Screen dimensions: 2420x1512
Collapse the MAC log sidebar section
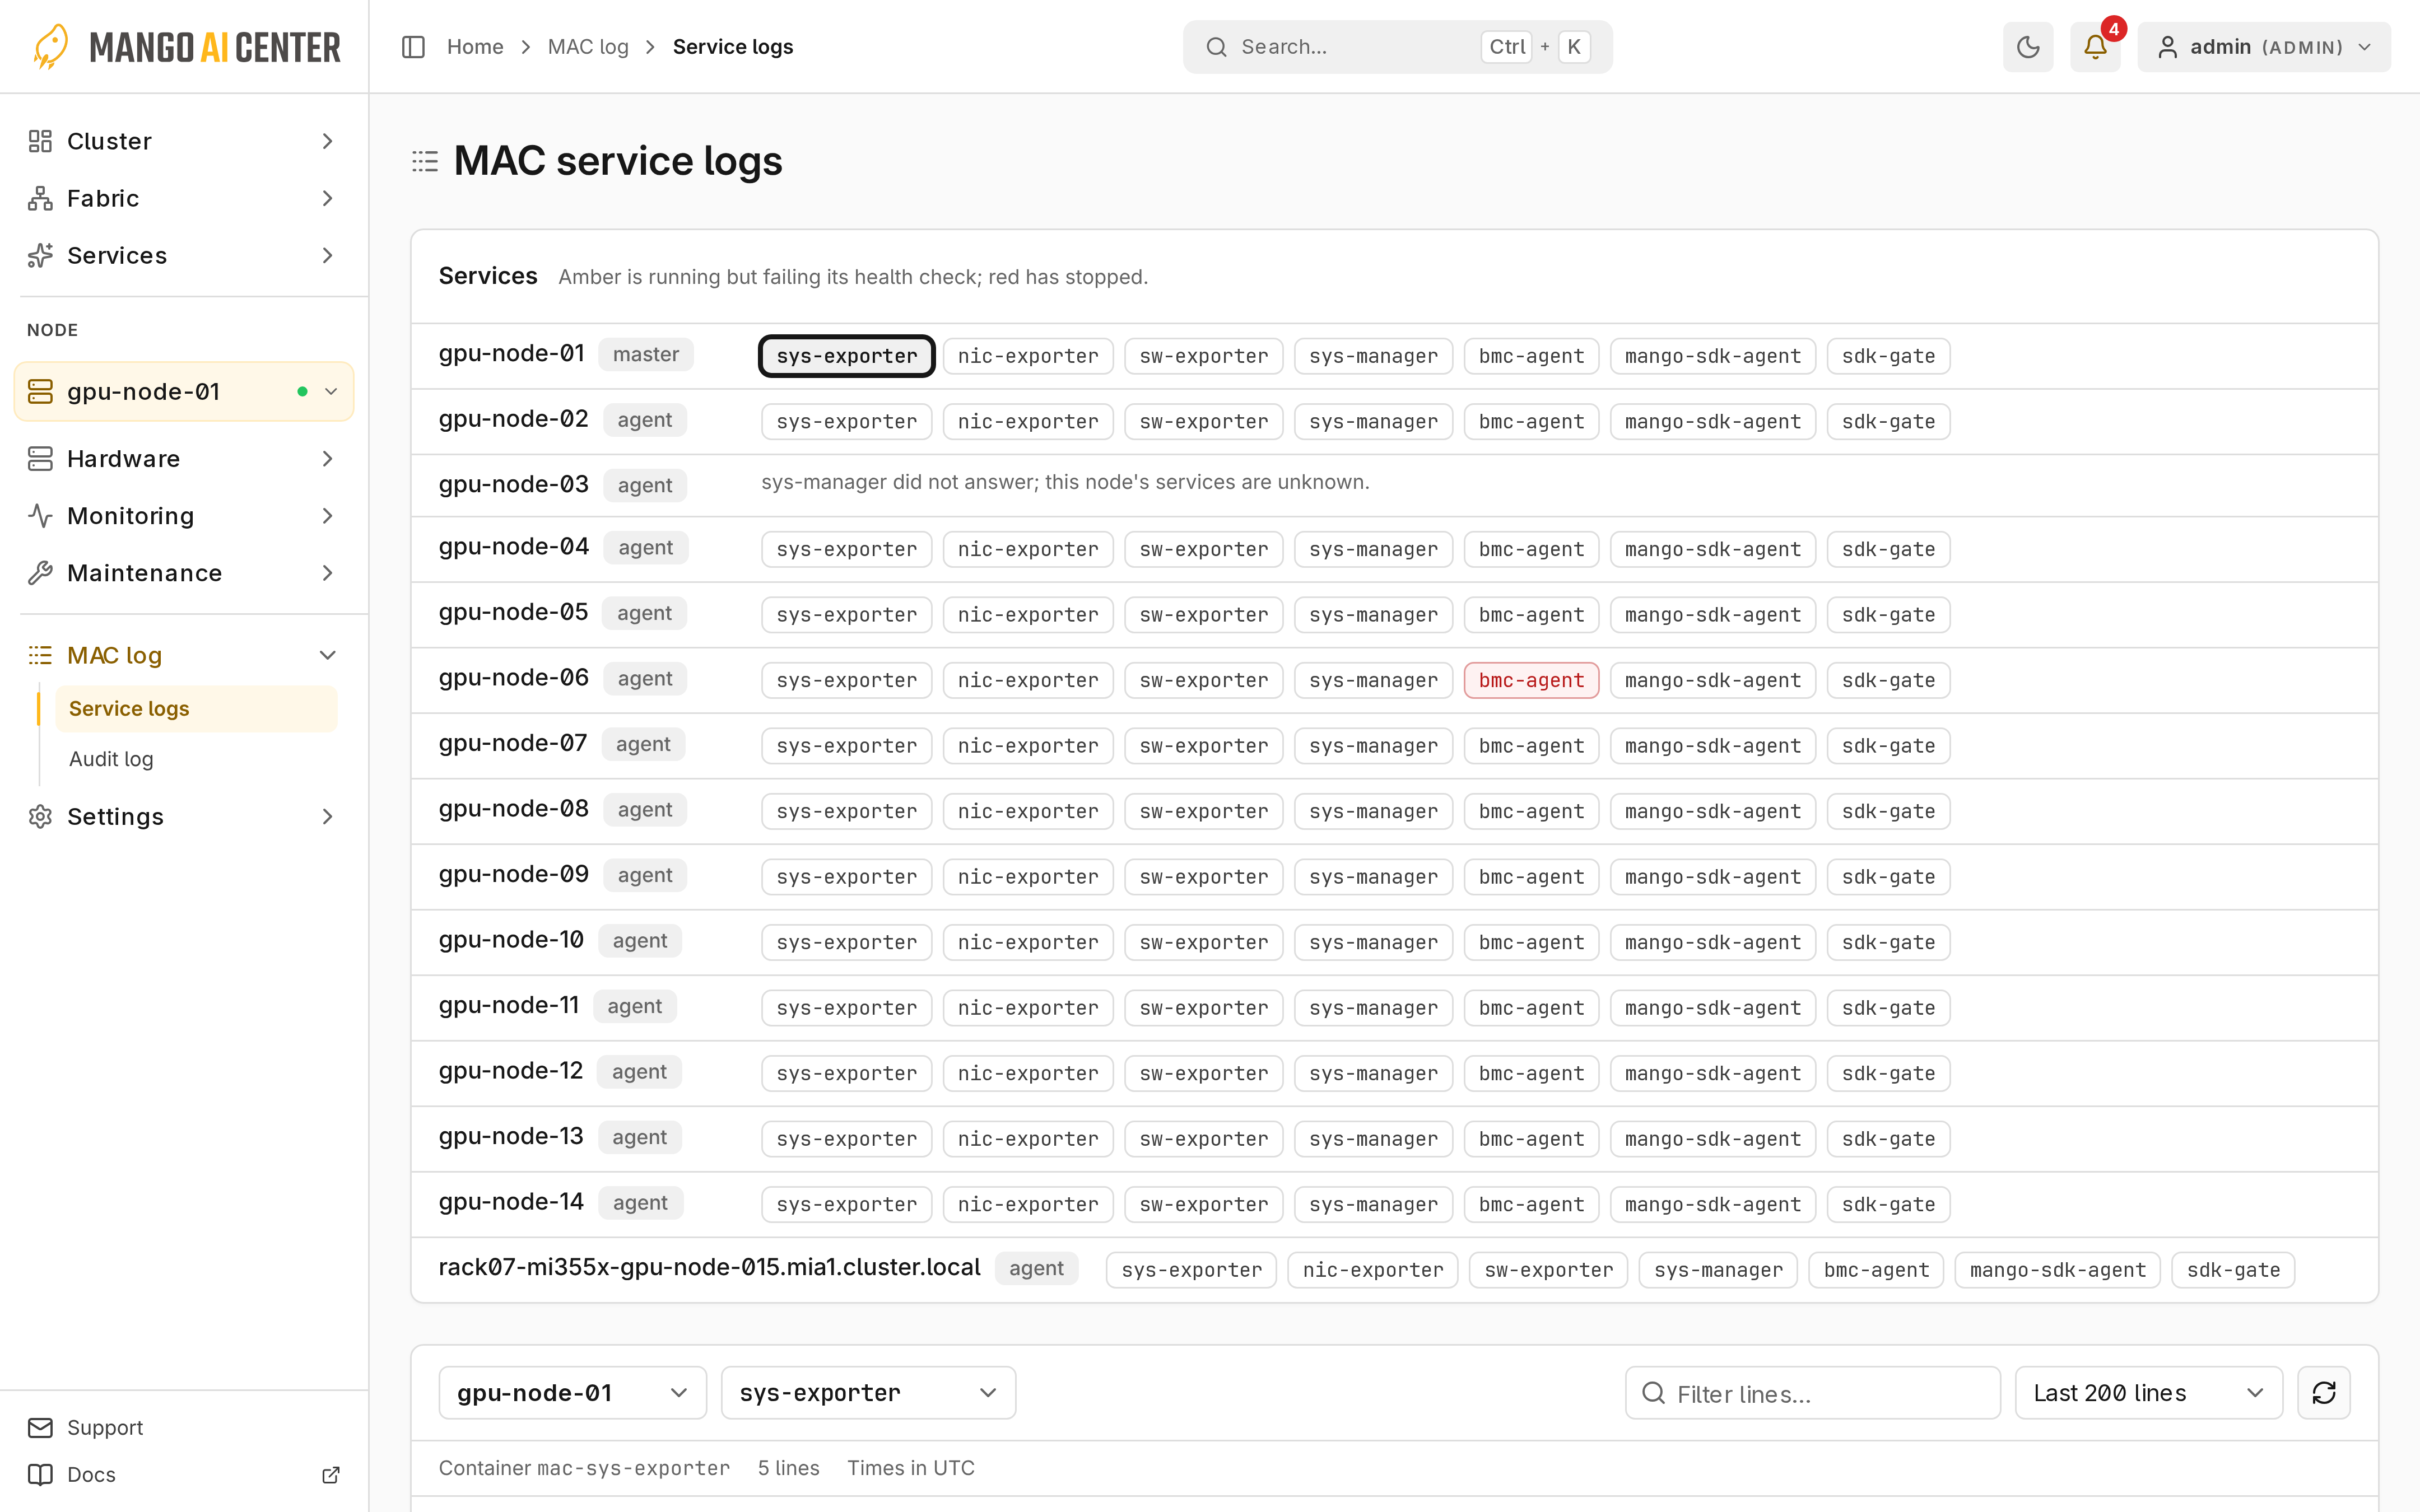pyautogui.click(x=184, y=655)
